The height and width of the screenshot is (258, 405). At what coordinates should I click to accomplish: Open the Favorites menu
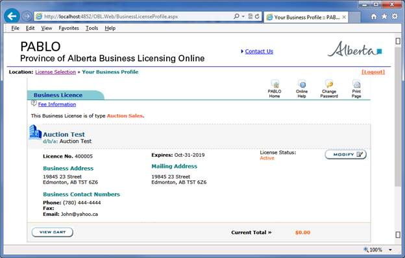tap(69, 28)
